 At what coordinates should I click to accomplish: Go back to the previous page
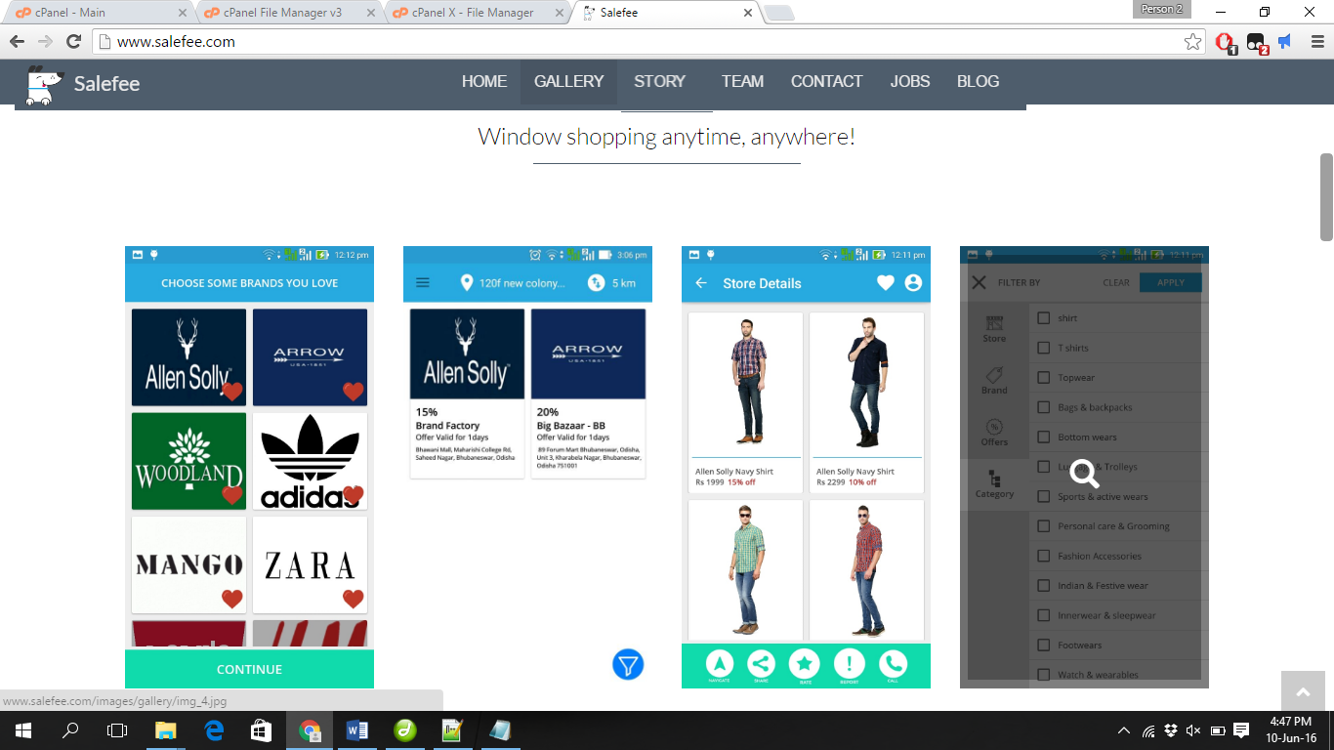[17, 41]
